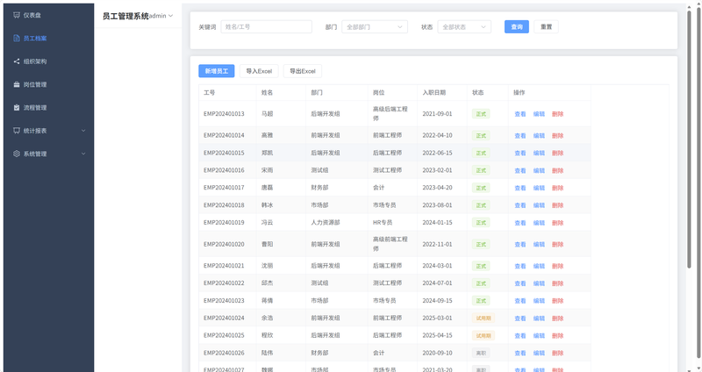Delete employee 郑凯 row
The height and width of the screenshot is (372, 702).
[558, 153]
